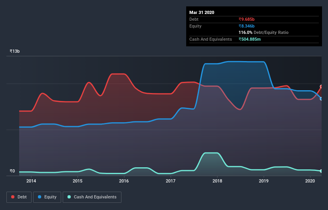Click the ₹8.346b equity value

click(x=246, y=26)
